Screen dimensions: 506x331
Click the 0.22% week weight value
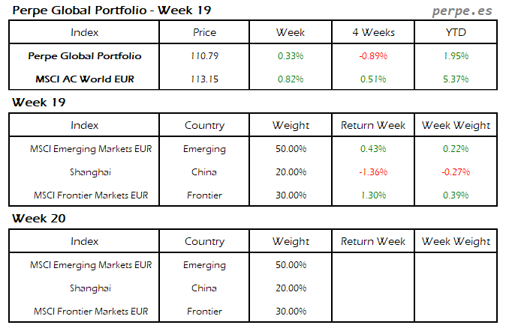click(456, 148)
